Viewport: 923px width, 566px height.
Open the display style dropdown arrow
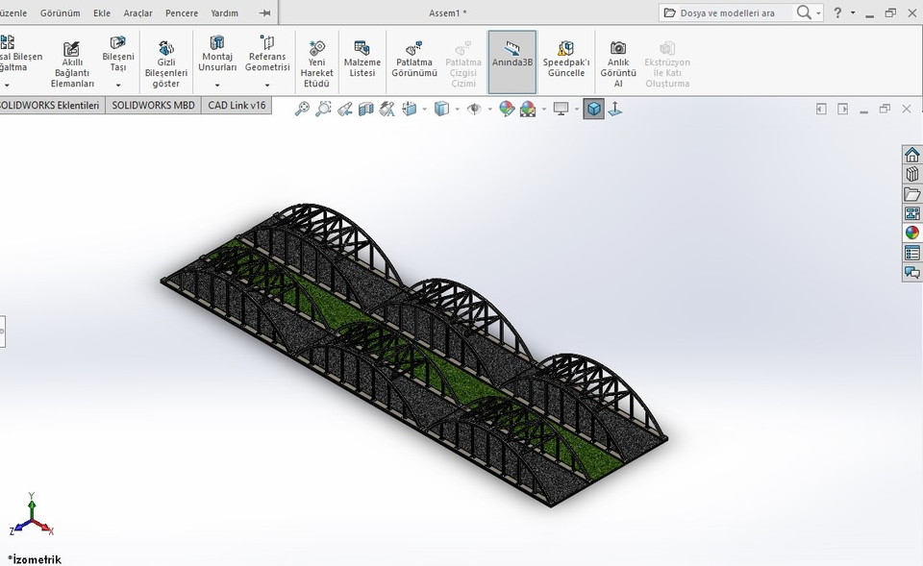(x=456, y=108)
